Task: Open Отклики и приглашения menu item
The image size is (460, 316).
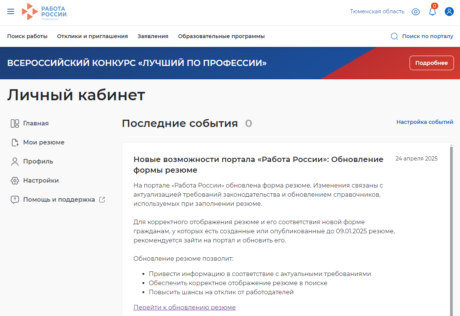Action: [x=92, y=36]
